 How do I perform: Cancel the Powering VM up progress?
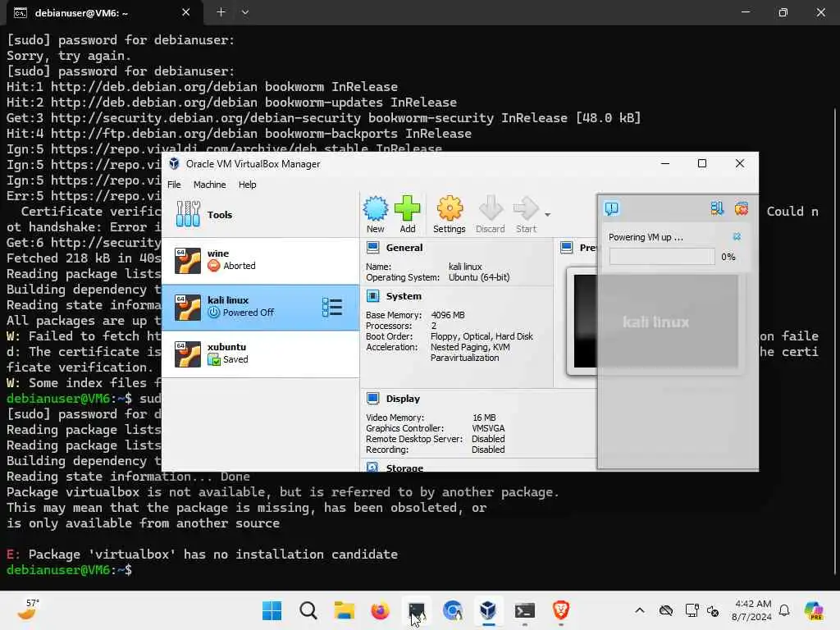tap(737, 237)
